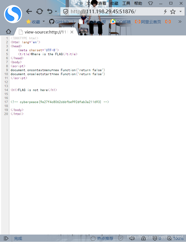This screenshot has height=242, width=186.
Task: Open a new tab with plus button
Action: pyautogui.click(x=84, y=31)
